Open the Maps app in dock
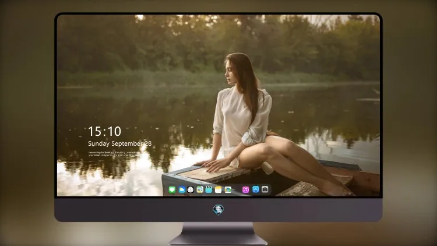 tap(199, 190)
